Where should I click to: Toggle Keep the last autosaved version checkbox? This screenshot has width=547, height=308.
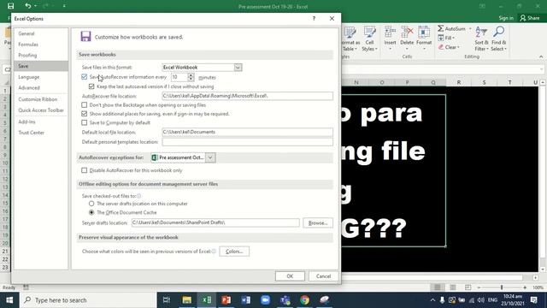[x=91, y=86]
